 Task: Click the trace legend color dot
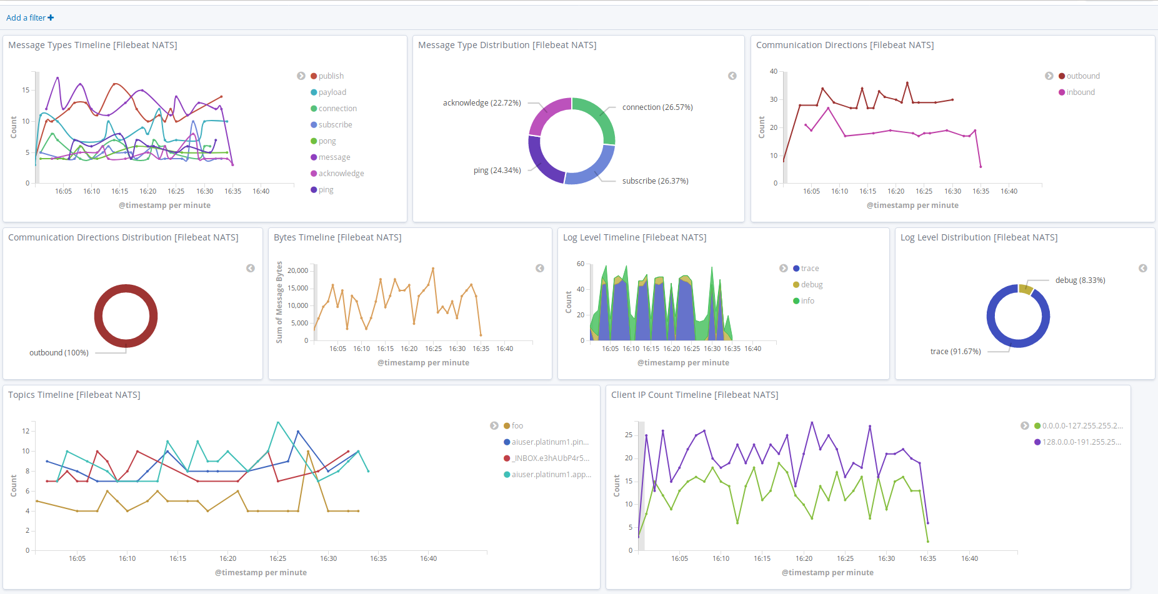pyautogui.click(x=796, y=269)
